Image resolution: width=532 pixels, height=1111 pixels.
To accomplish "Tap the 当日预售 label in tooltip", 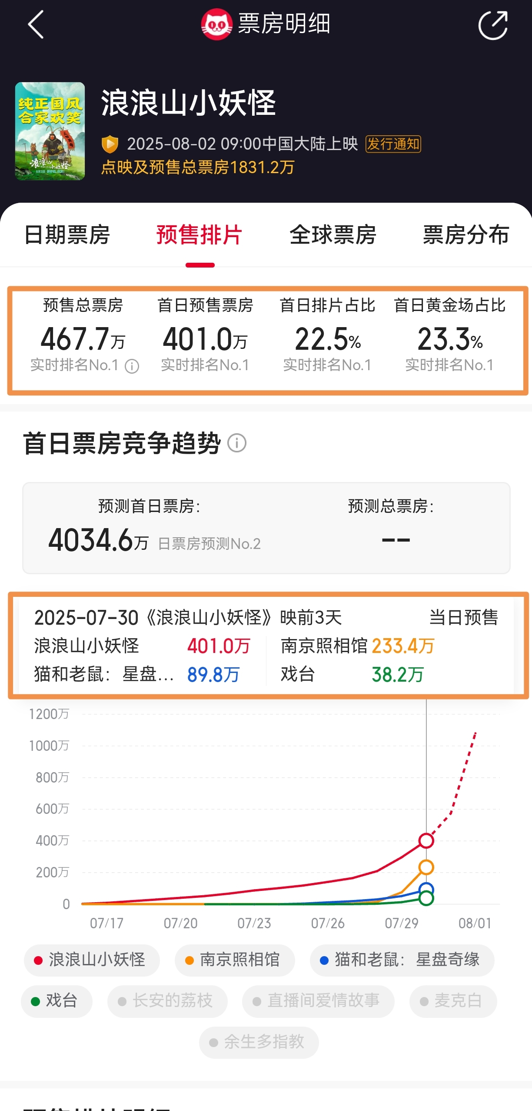I will coord(463,618).
